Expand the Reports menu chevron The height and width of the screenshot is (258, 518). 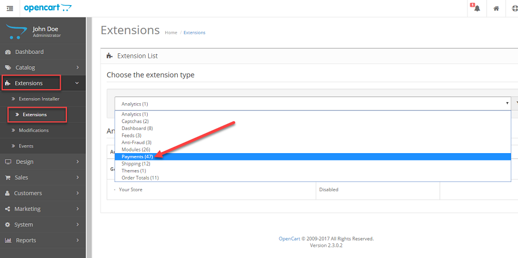click(x=78, y=240)
